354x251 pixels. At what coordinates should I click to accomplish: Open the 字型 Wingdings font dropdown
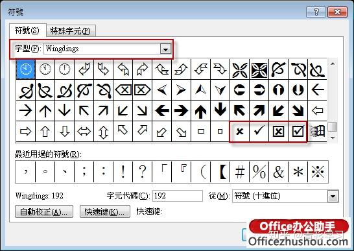tap(165, 49)
